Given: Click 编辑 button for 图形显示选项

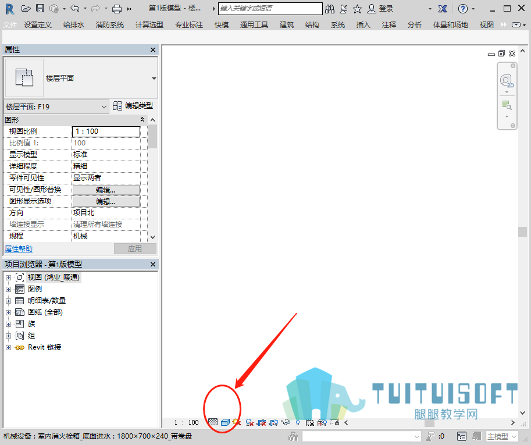Looking at the screenshot, I should click(x=106, y=201).
